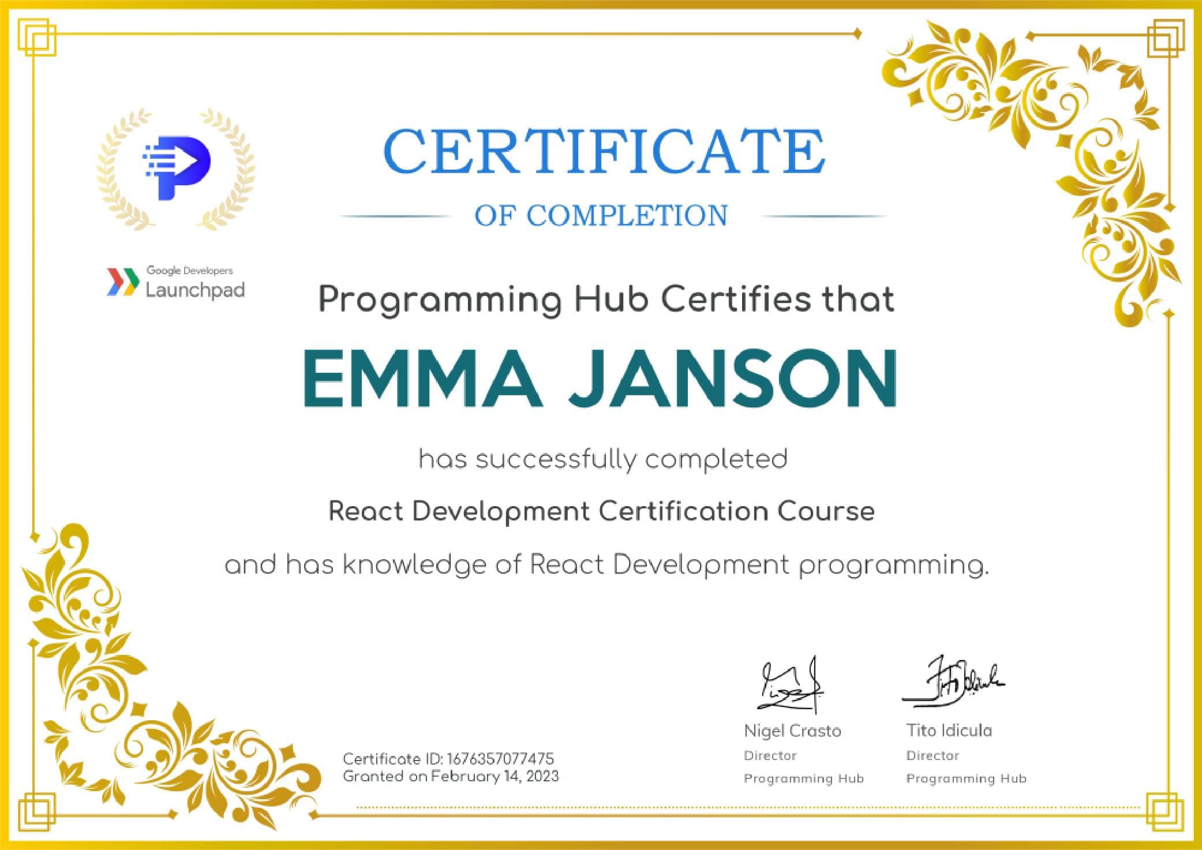Screen dimensions: 1202x850
Task: Select the CERTIFICATE heading
Action: tap(604, 151)
